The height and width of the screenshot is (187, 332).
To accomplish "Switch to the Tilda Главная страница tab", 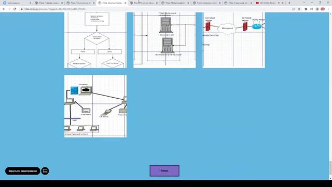I will (x=49, y=3).
